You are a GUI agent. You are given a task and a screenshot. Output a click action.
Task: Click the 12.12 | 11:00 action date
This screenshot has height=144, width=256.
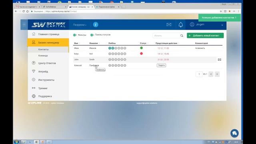click(x=163, y=48)
